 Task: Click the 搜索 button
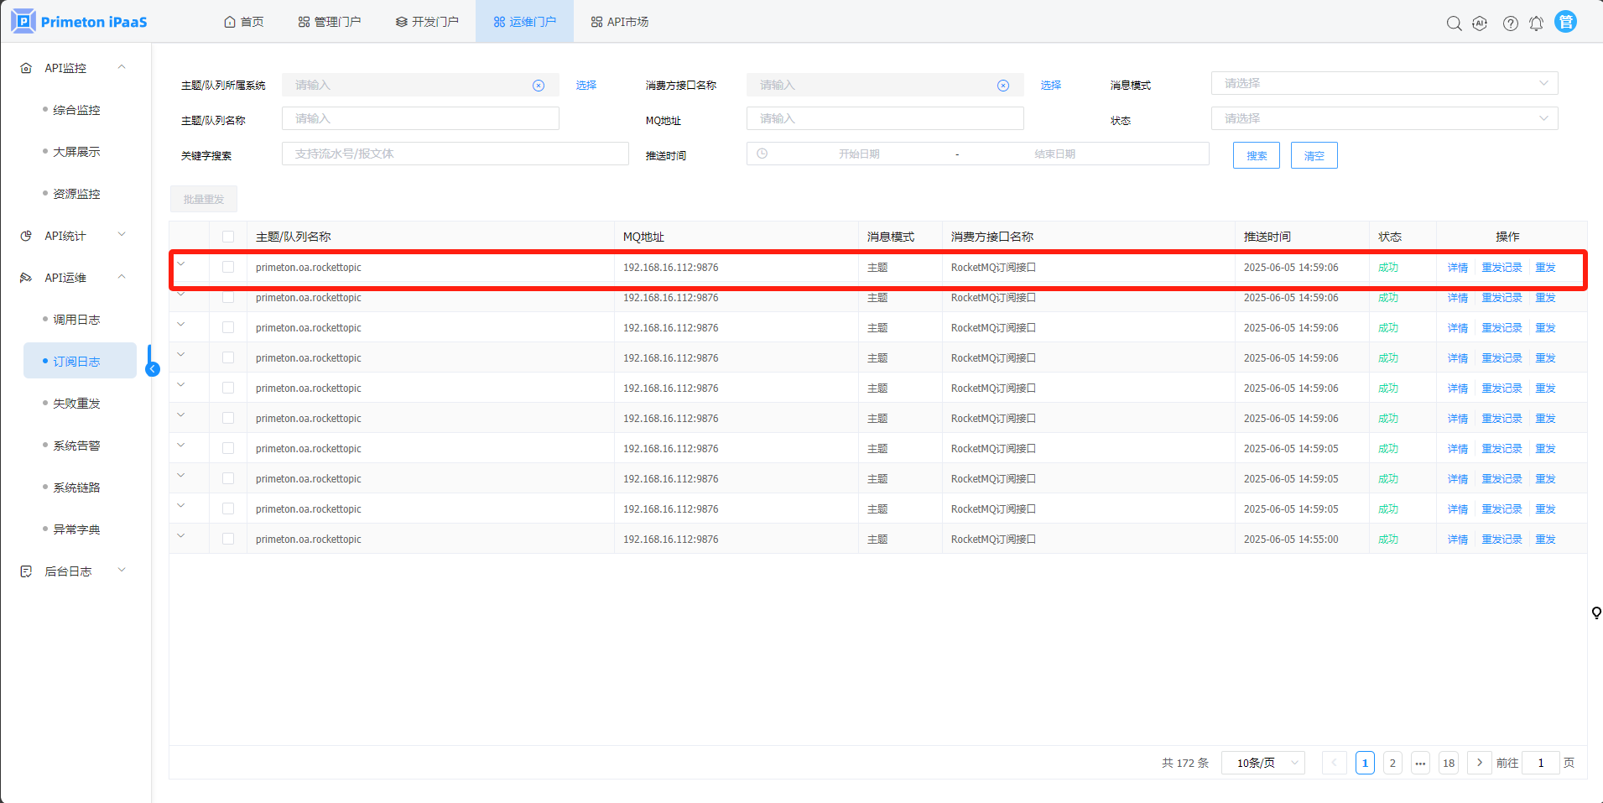tap(1256, 155)
